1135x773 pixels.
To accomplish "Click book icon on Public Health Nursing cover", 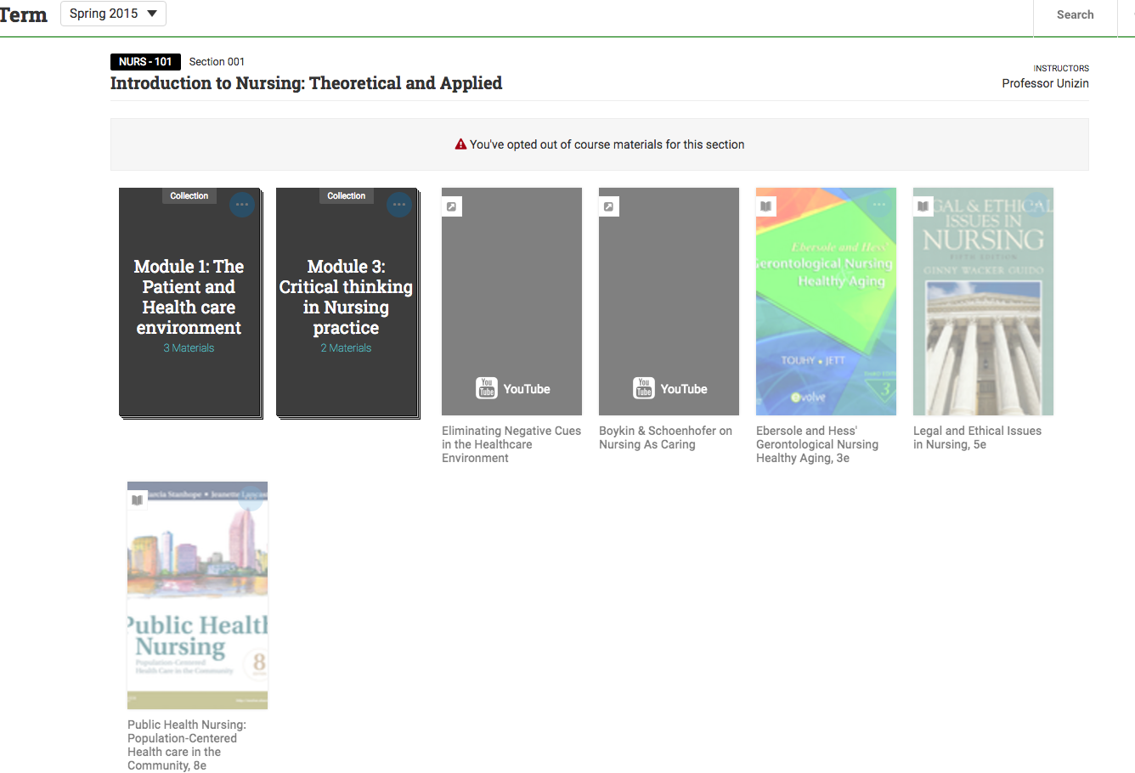I will (138, 500).
